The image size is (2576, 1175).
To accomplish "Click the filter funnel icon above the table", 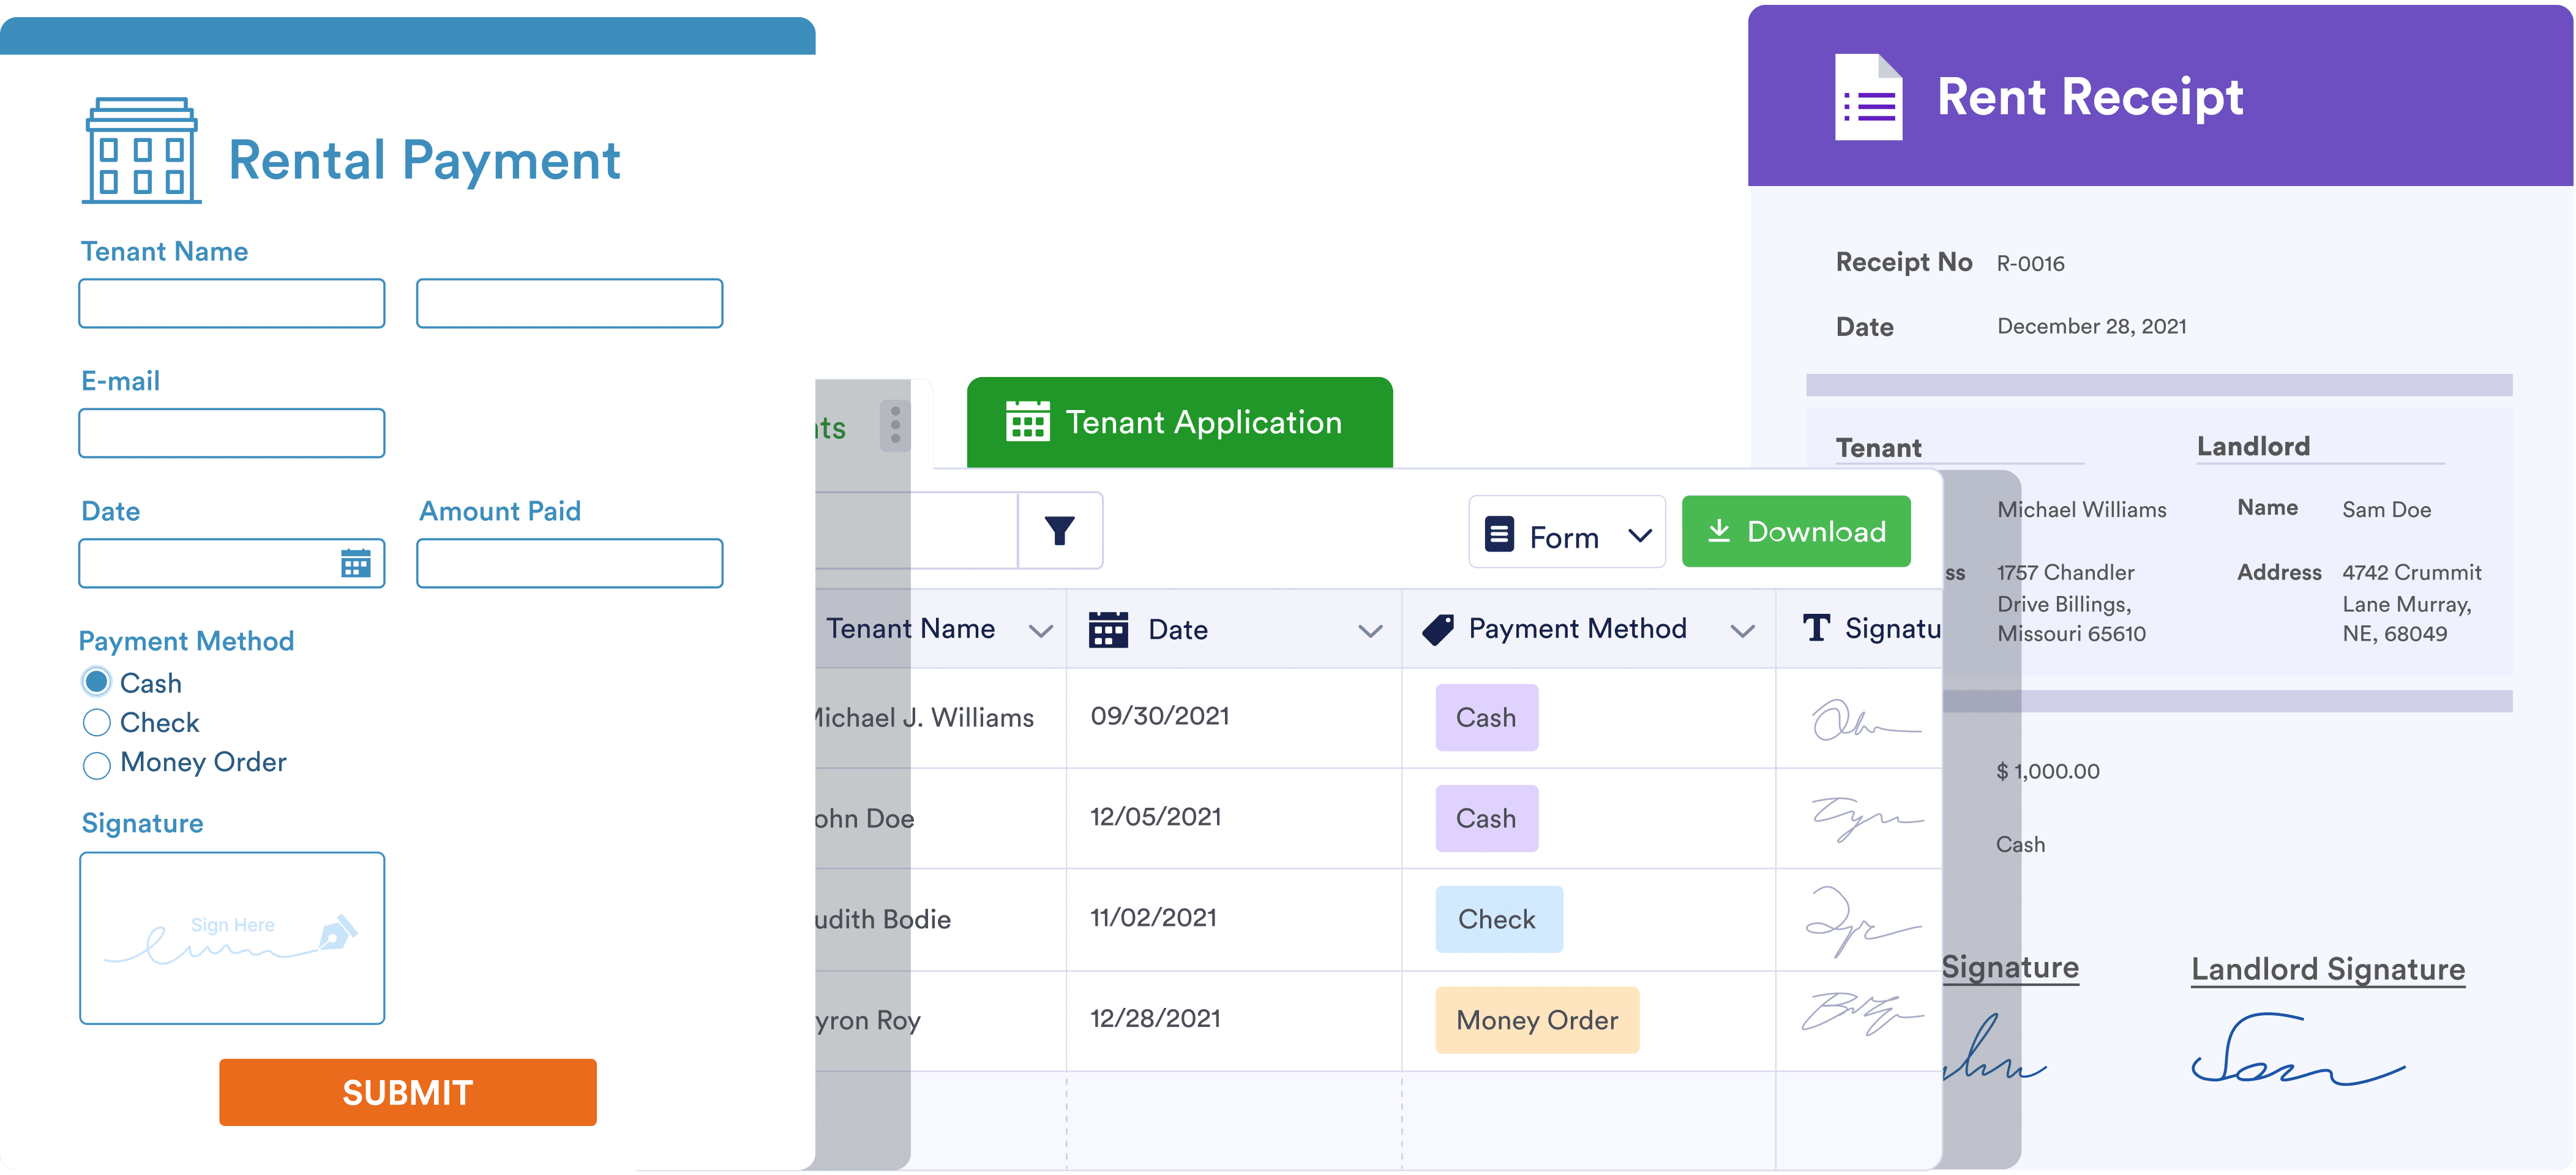I will coord(1060,530).
